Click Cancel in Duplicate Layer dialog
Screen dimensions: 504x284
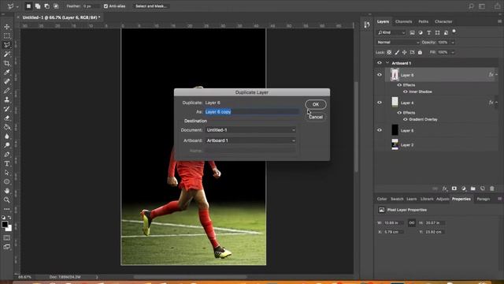(x=316, y=117)
